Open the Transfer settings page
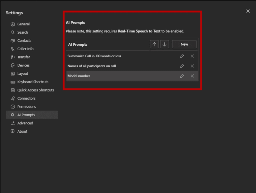256x193 pixels. pos(23,57)
